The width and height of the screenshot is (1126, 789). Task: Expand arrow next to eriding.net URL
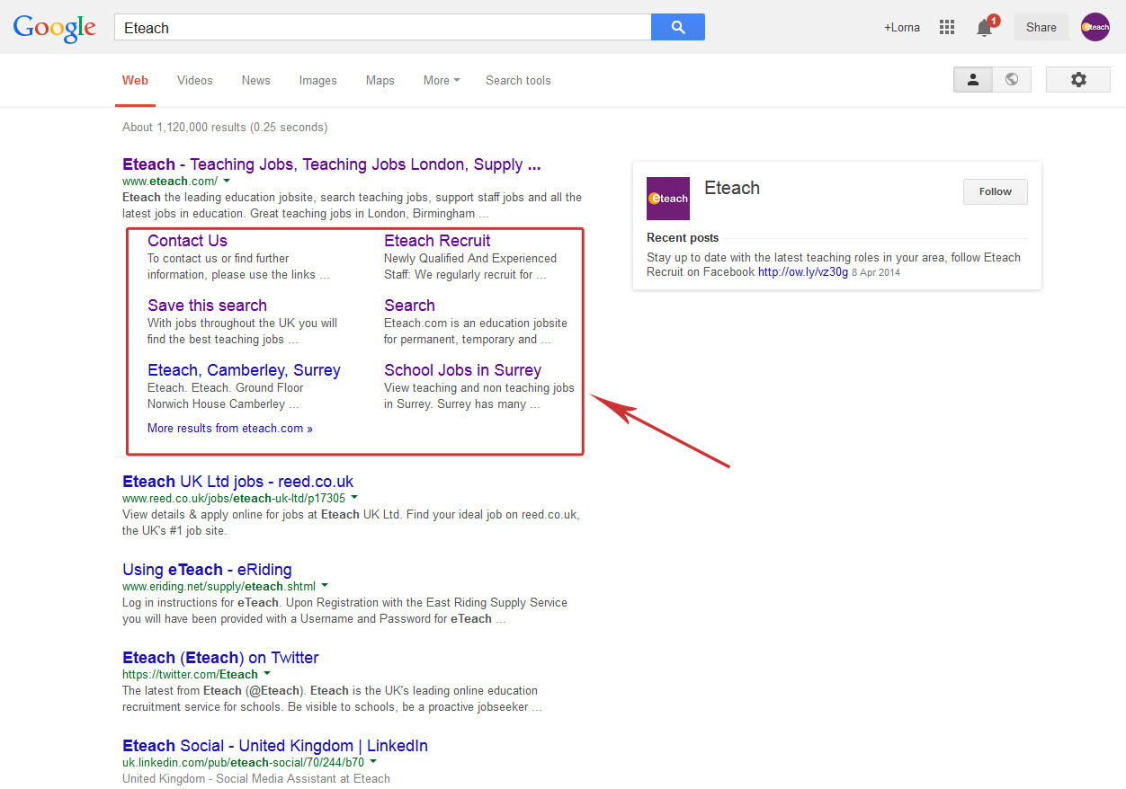pos(325,586)
